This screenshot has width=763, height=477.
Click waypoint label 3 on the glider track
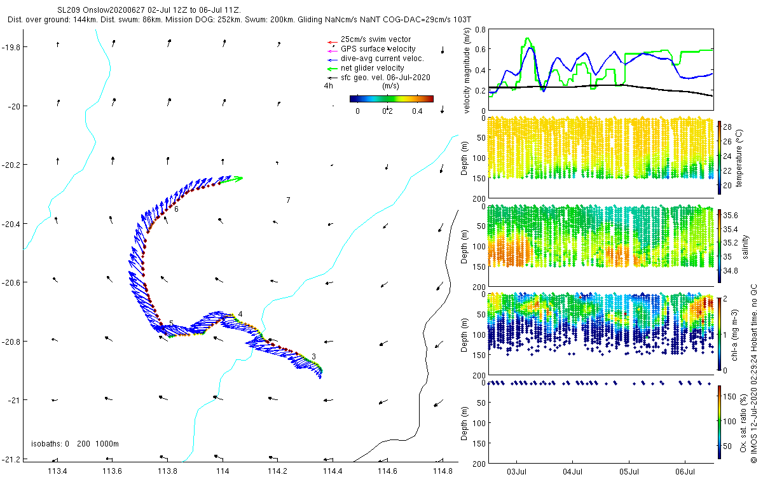click(x=313, y=357)
